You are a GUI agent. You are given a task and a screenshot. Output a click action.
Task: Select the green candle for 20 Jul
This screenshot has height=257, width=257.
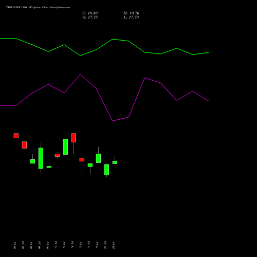[106, 170]
